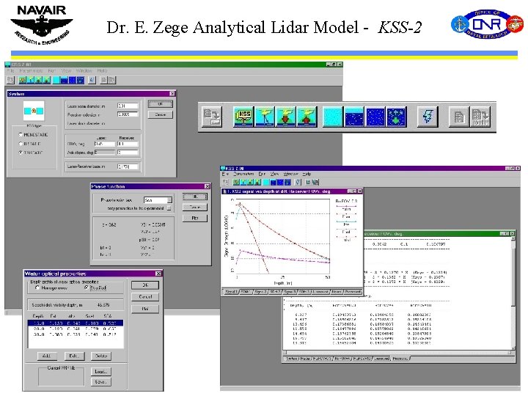Click Cancel in Water optical properties dialog
The height and width of the screenshot is (396, 528).
[x=145, y=297]
